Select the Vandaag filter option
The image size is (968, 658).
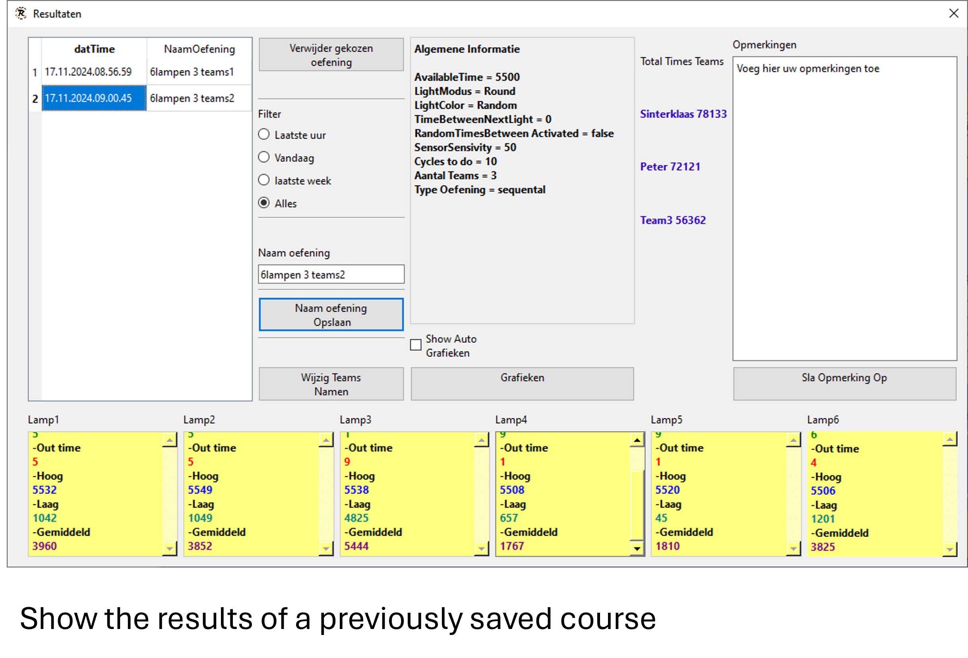[264, 157]
